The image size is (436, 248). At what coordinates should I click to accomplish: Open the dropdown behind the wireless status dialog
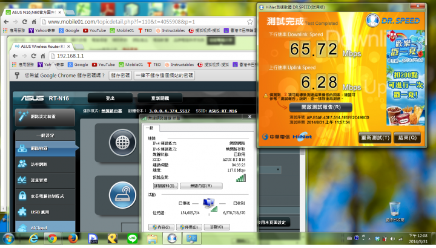tap(270, 169)
